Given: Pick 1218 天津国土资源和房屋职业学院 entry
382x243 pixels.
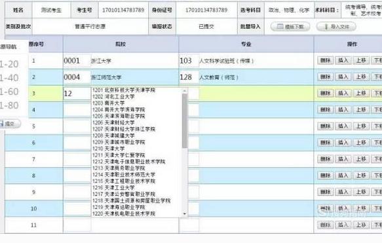Looking at the screenshot, I should point(132,200).
